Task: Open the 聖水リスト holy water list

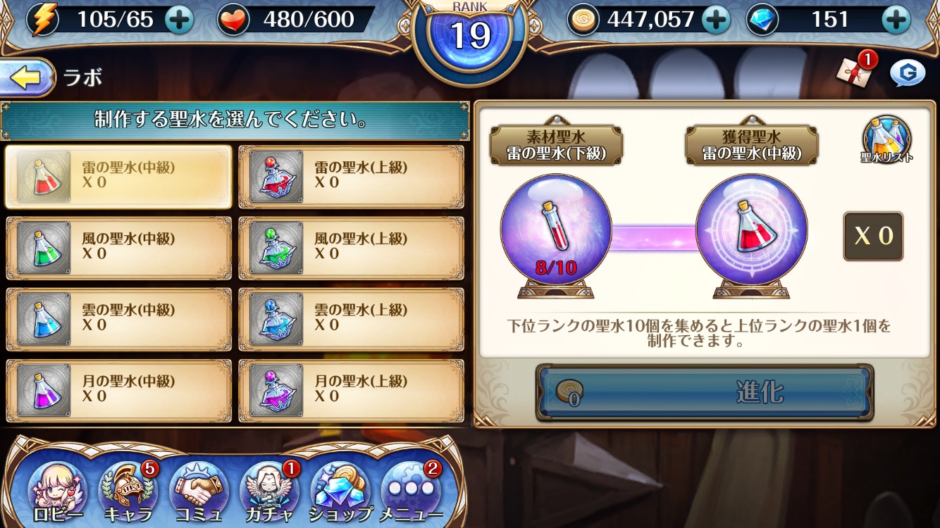Action: [x=886, y=139]
